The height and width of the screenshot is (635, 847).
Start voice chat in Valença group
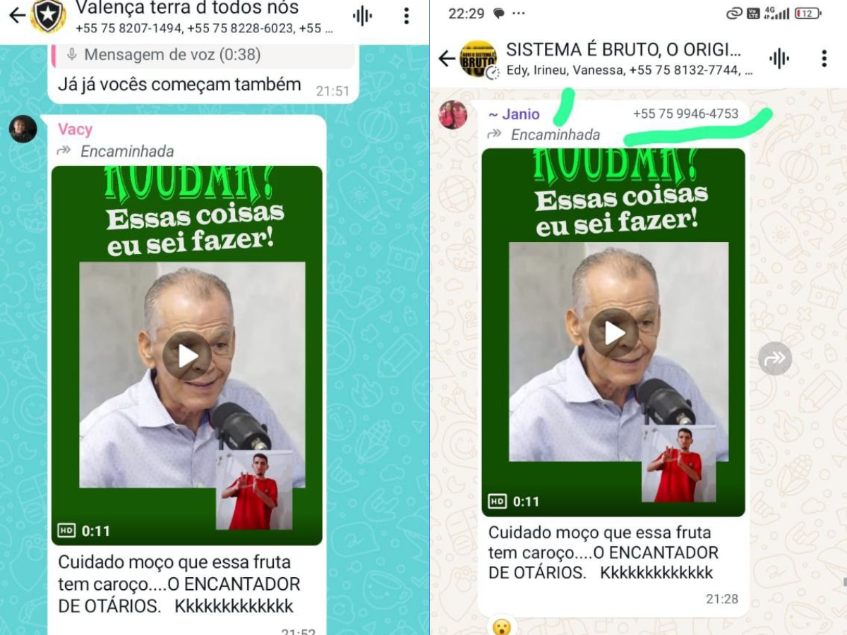coord(362,16)
